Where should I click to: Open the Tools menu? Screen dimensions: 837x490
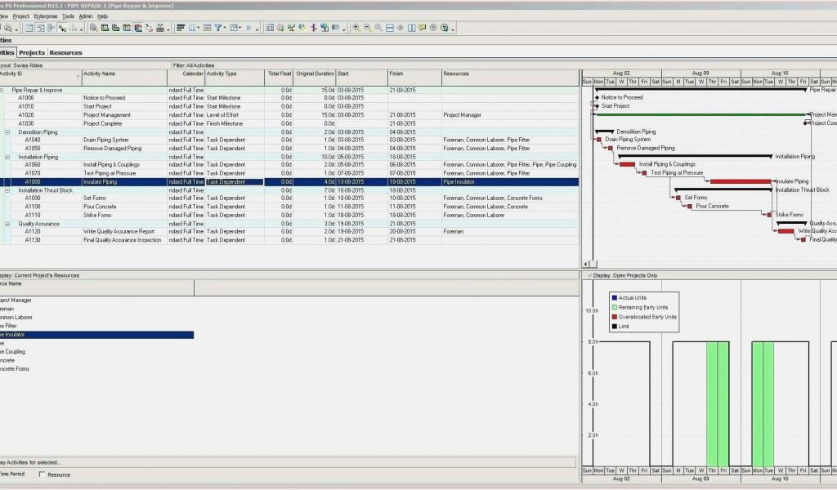click(x=68, y=16)
